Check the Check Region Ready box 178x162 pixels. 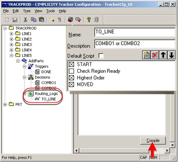tap(71, 71)
